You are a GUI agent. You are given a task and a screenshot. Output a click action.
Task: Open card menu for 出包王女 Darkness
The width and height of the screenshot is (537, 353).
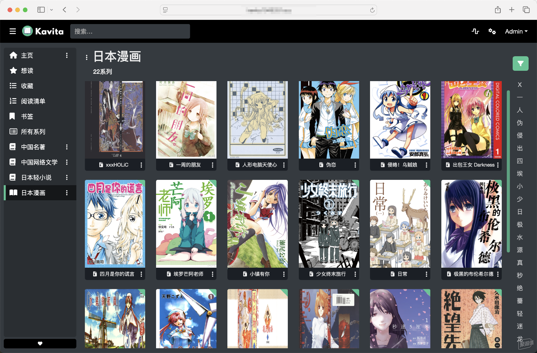click(498, 165)
